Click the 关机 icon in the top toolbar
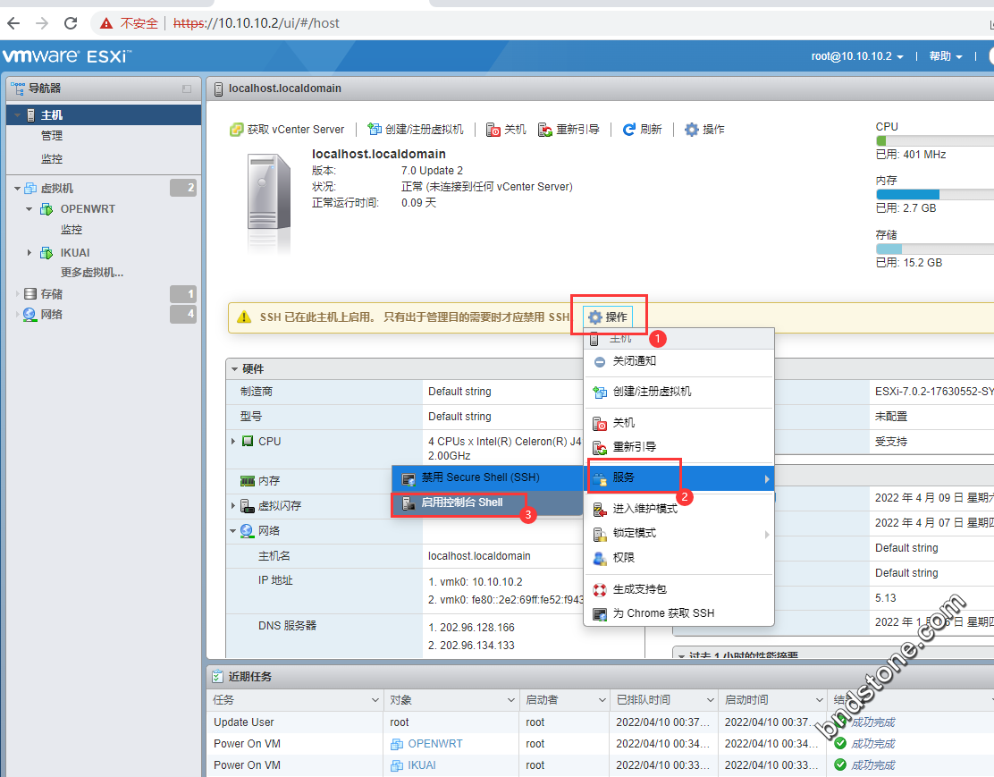This screenshot has width=994, height=777. [493, 130]
